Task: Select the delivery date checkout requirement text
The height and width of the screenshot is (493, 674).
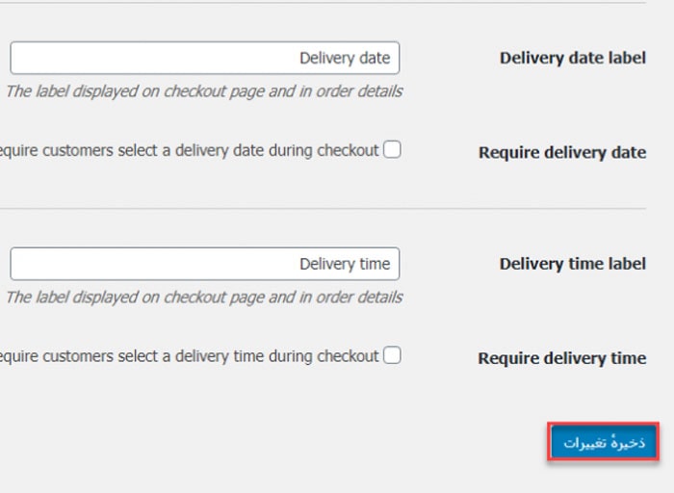Action: (x=189, y=150)
